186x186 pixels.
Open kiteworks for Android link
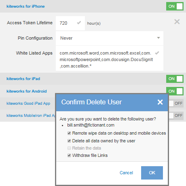pyautogui.click(x=27, y=91)
